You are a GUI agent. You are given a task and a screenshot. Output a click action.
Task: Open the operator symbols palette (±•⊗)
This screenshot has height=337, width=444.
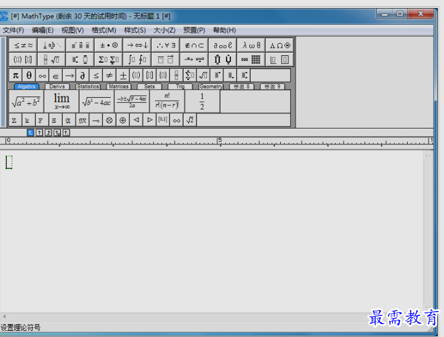pos(109,46)
